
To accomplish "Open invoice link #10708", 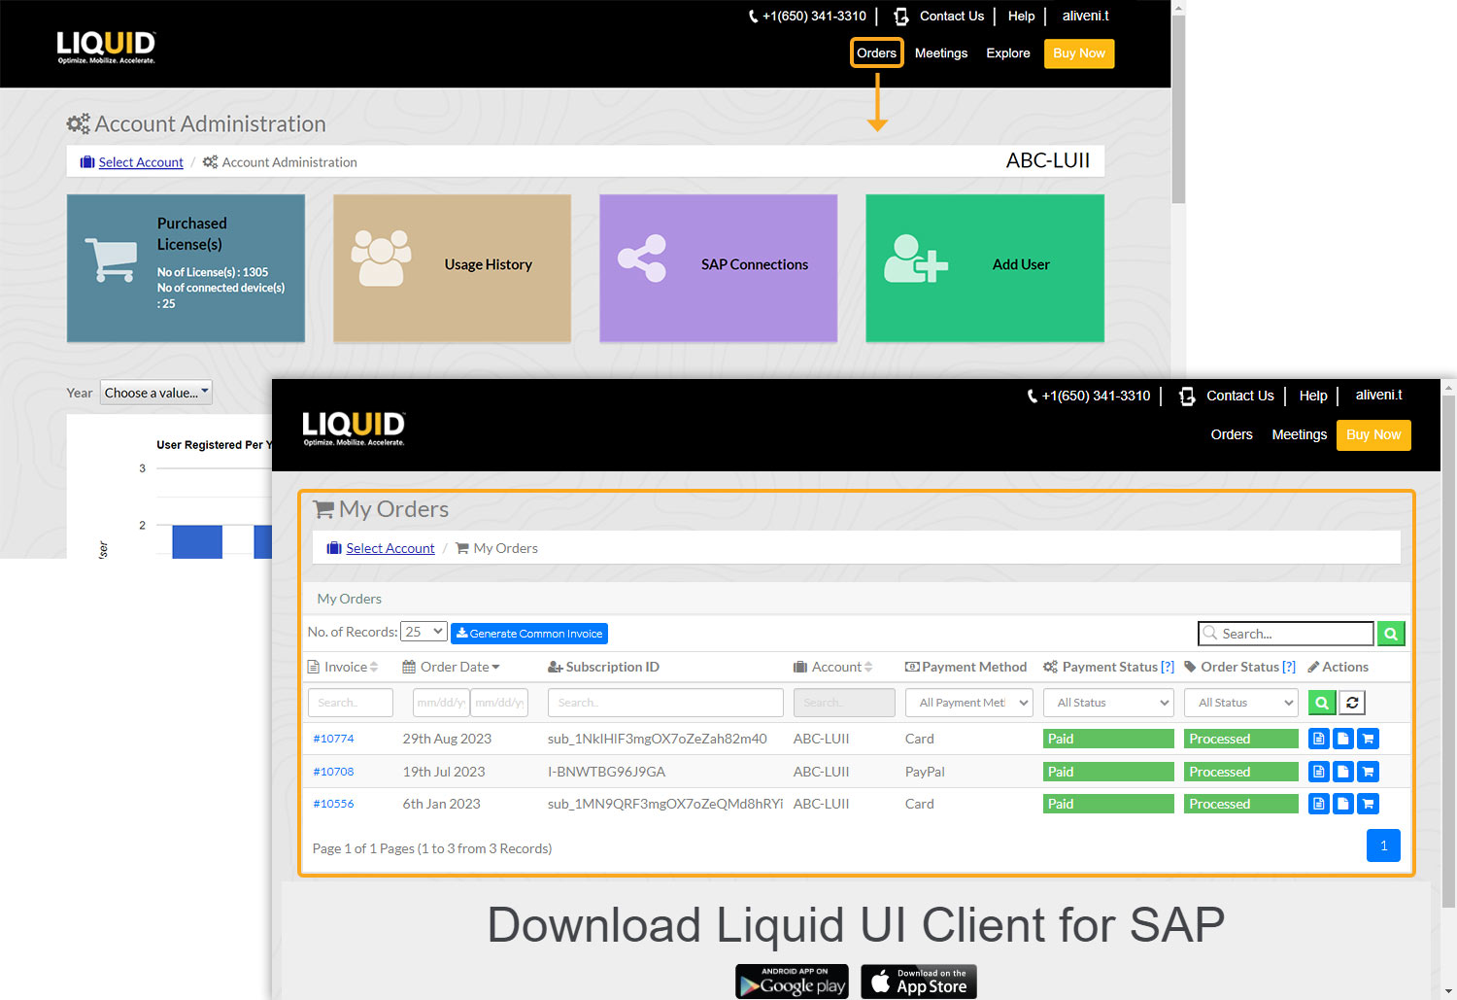I will (x=333, y=772).
